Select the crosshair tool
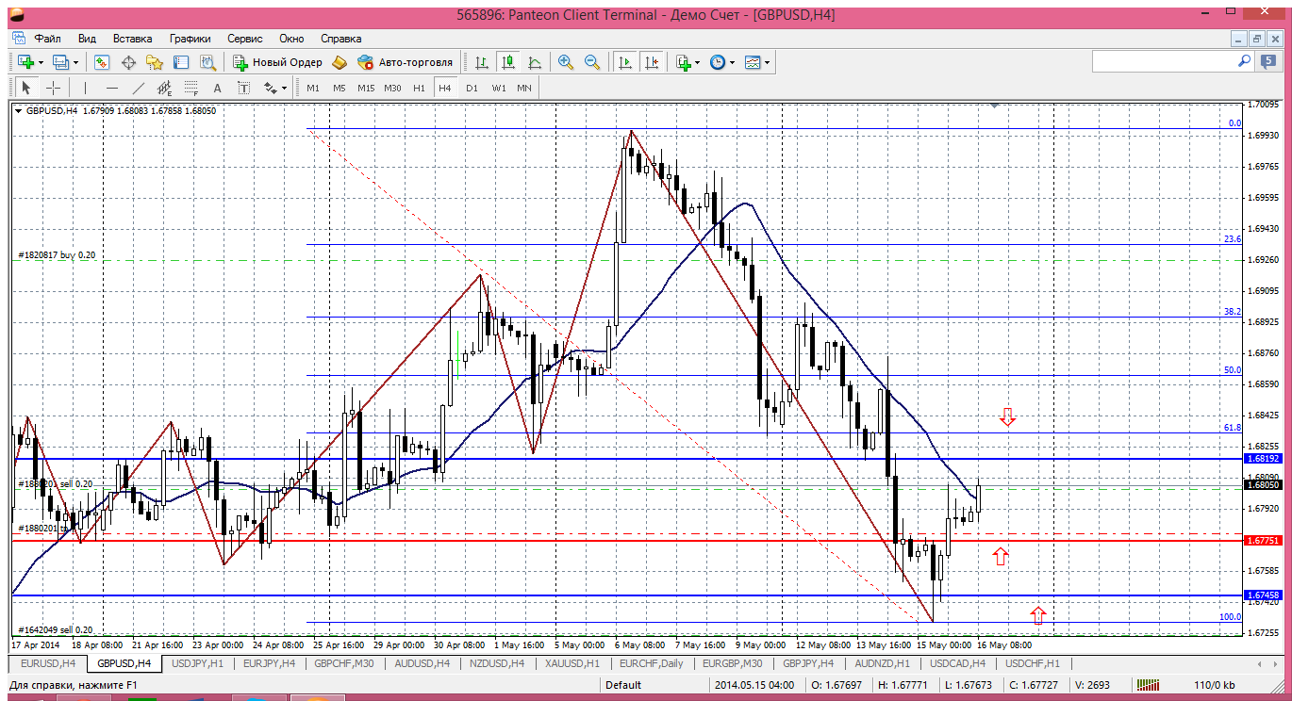This screenshot has height=701, width=1292. [x=54, y=88]
